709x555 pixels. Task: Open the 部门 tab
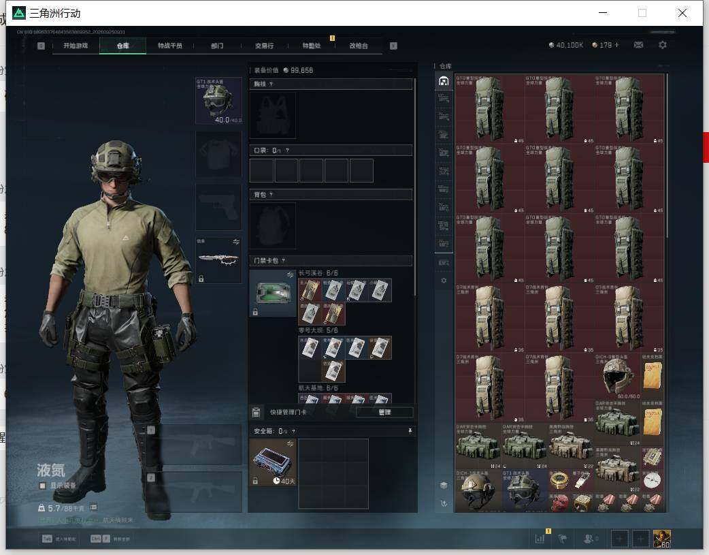217,46
